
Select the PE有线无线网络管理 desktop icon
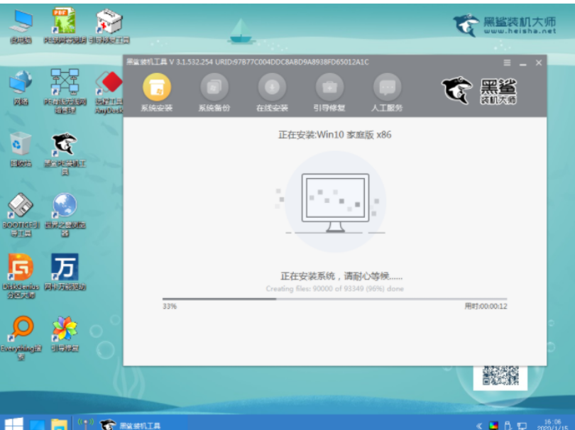point(65,92)
